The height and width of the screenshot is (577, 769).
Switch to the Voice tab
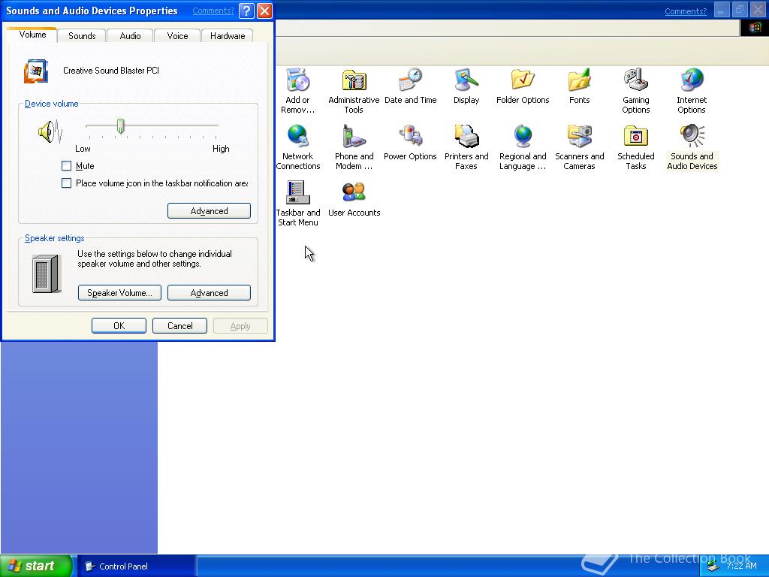[x=177, y=36]
